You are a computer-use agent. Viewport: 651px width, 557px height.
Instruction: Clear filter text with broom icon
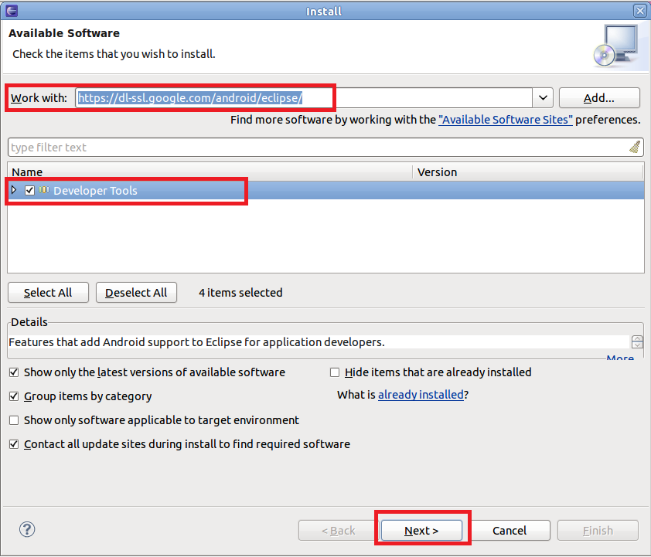(635, 147)
